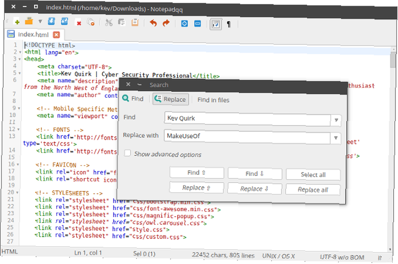This screenshot has height=264, width=398.
Task: Click the editor vertical scrollbar thumb
Action: pos(393,59)
